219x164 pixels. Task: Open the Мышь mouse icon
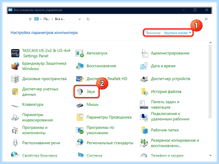[x=80, y=105]
